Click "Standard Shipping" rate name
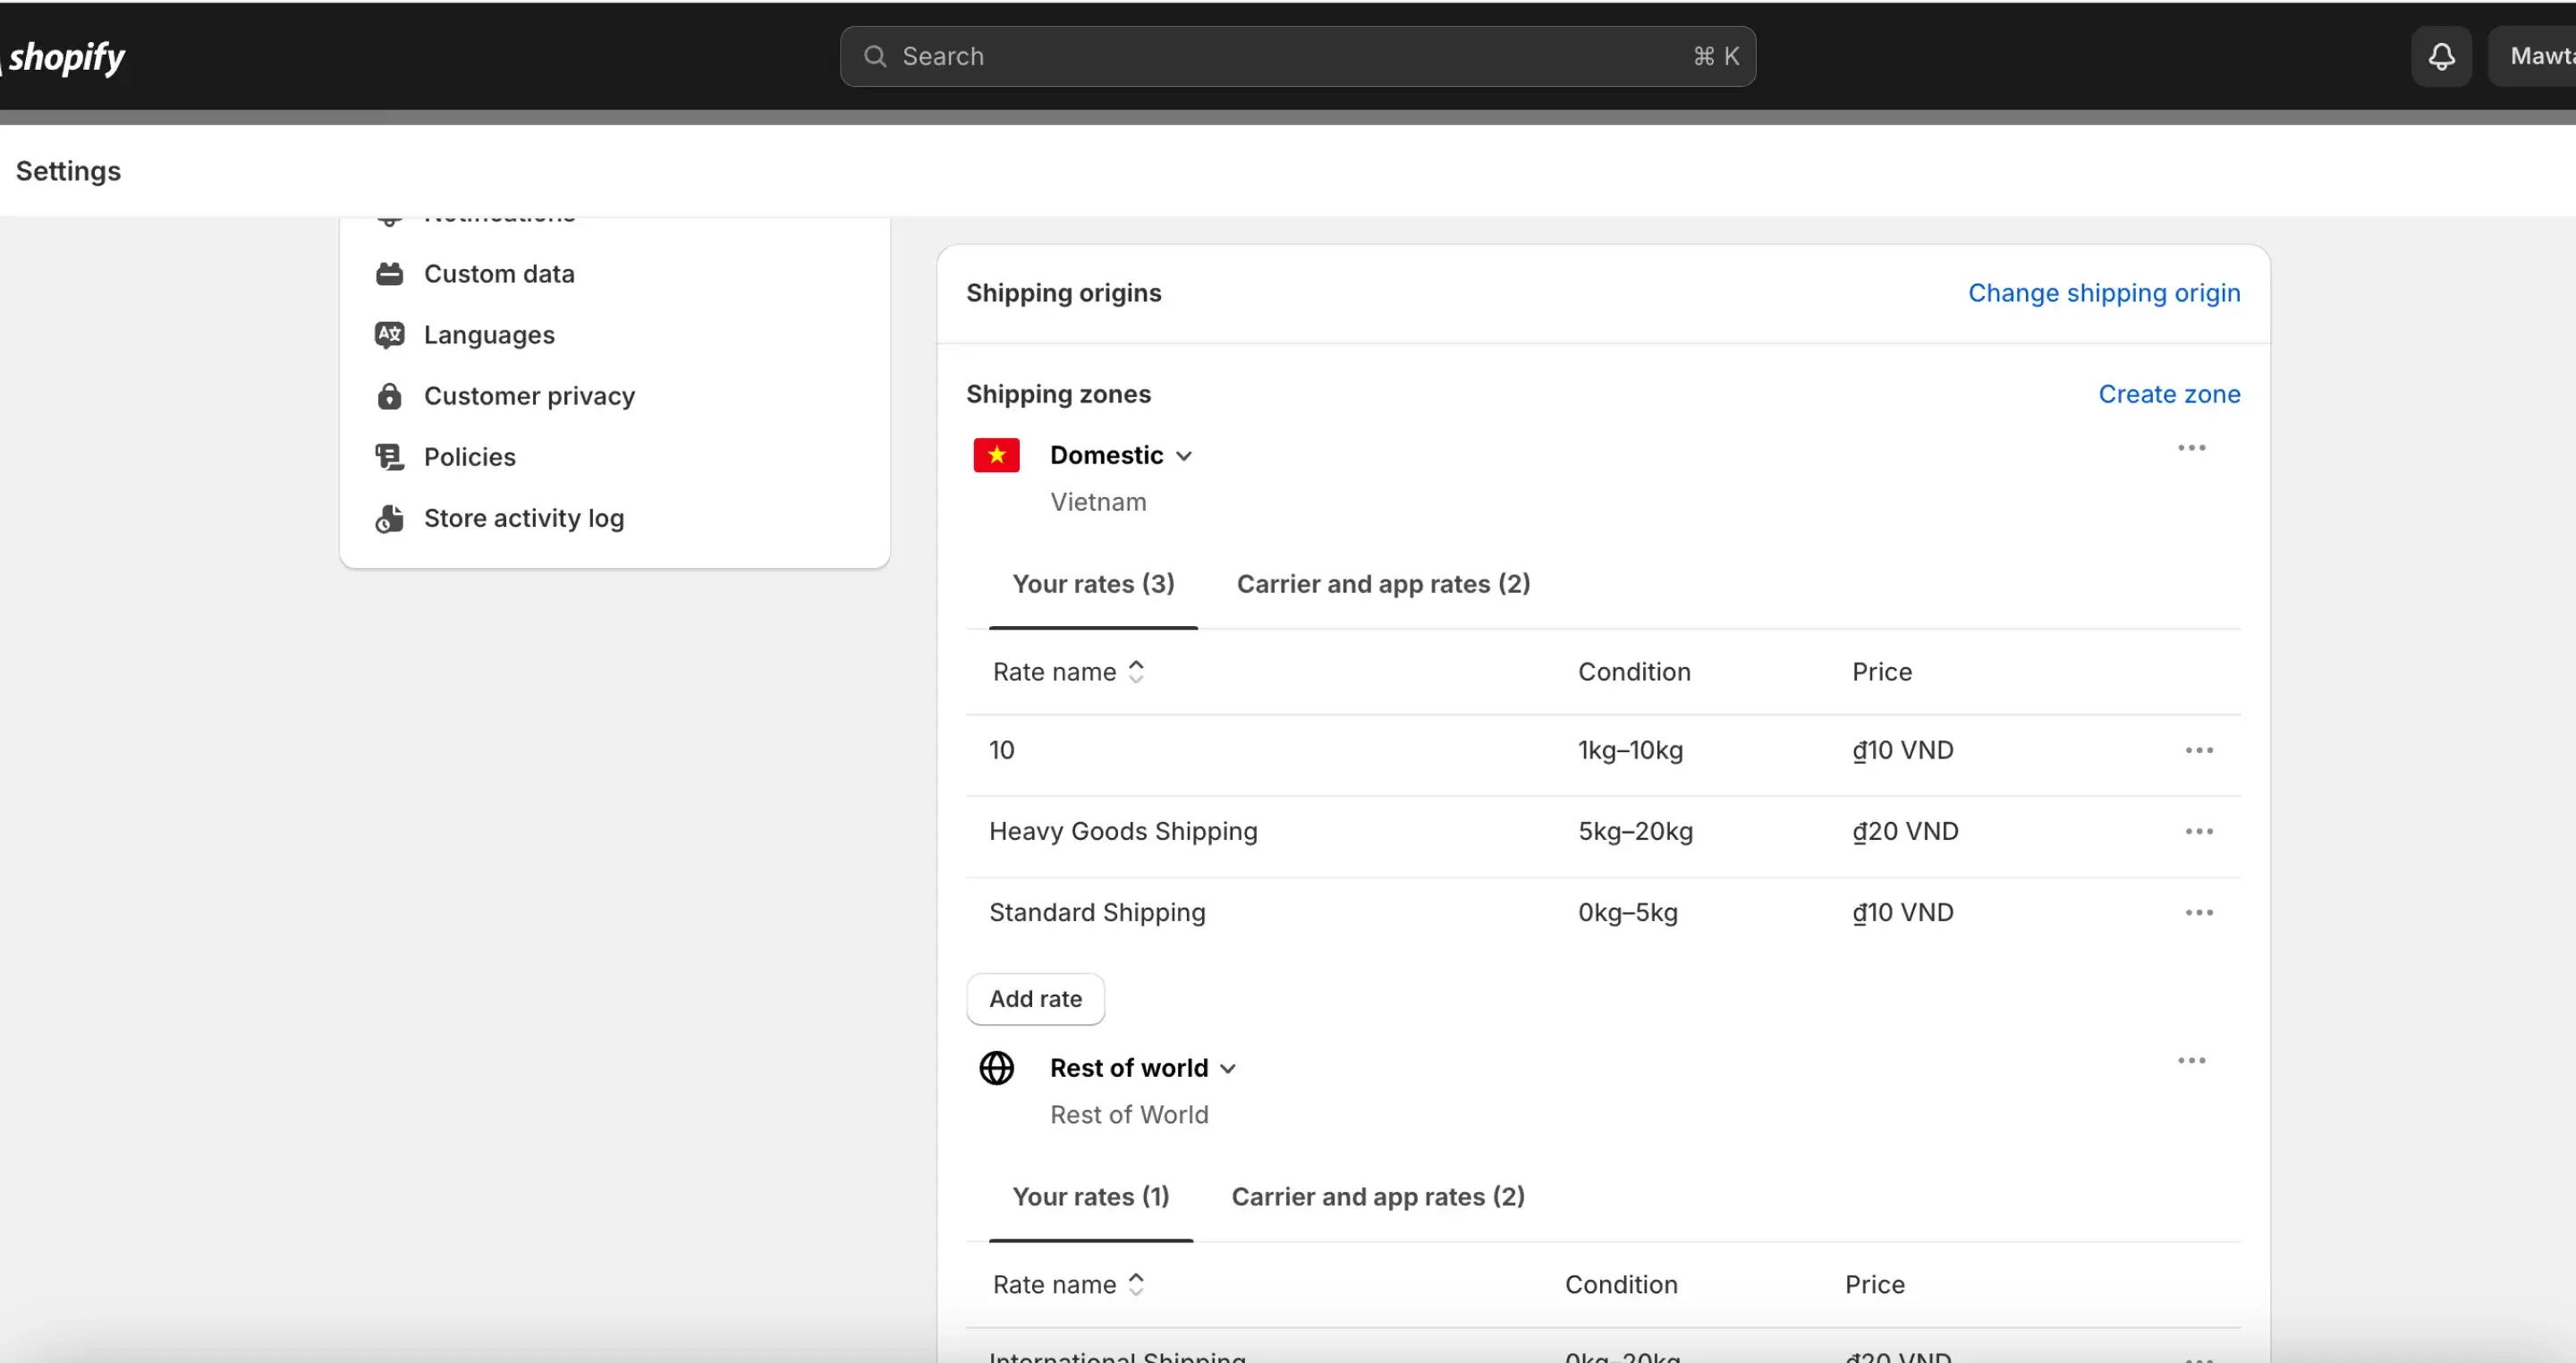This screenshot has height=1363, width=2576. coord(1097,913)
